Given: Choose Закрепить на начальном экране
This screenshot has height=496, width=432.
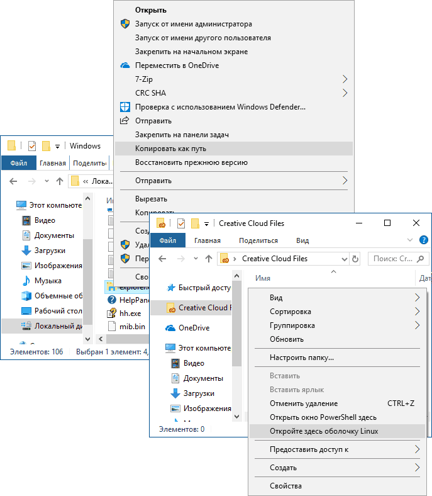Looking at the screenshot, I should 234,52.
